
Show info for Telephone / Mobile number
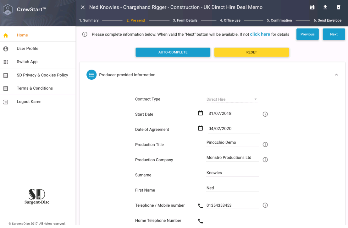coord(265,205)
